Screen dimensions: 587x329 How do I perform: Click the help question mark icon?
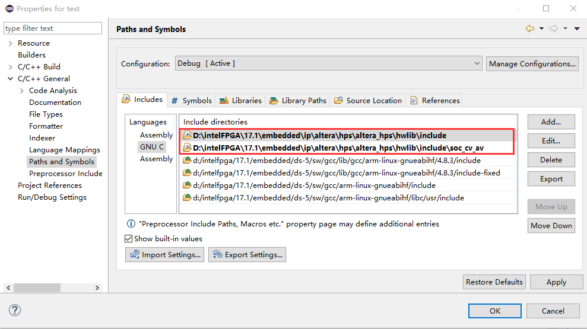point(15,310)
